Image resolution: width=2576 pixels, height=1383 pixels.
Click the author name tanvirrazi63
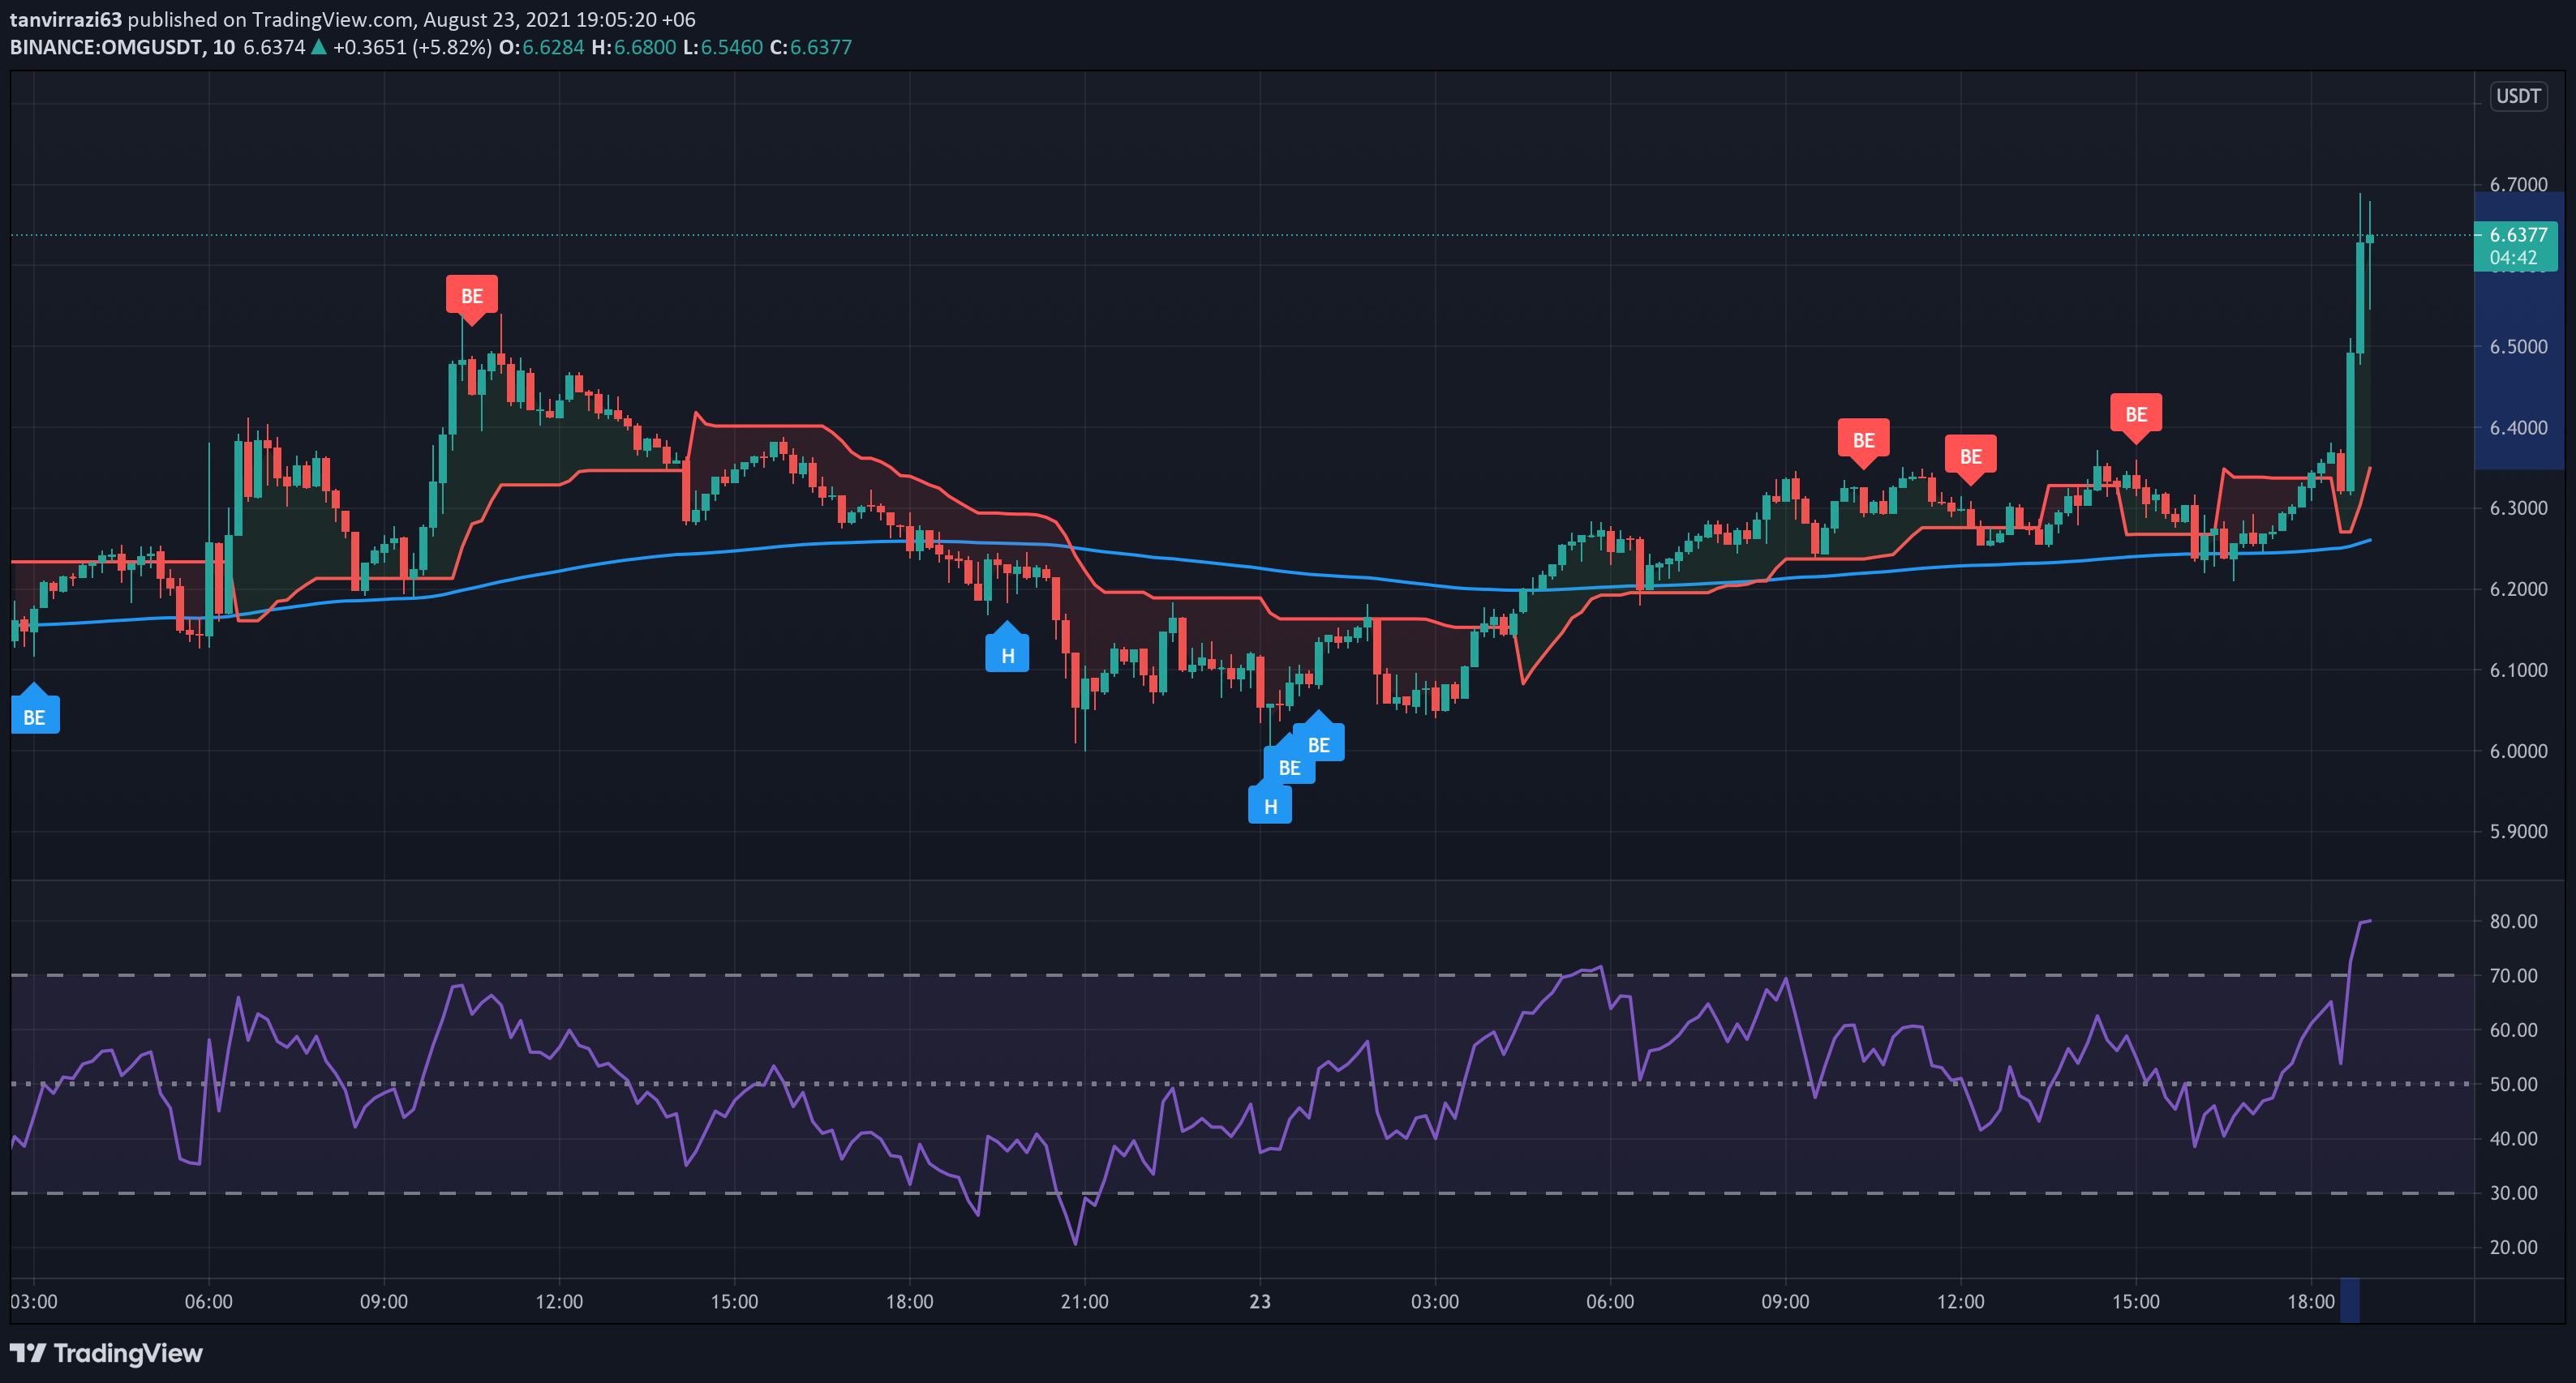click(66, 19)
